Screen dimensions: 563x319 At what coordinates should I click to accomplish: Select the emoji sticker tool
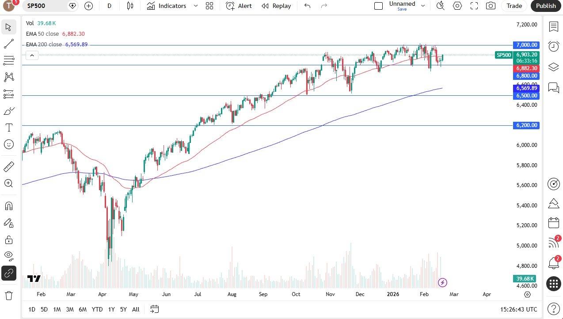(9, 144)
